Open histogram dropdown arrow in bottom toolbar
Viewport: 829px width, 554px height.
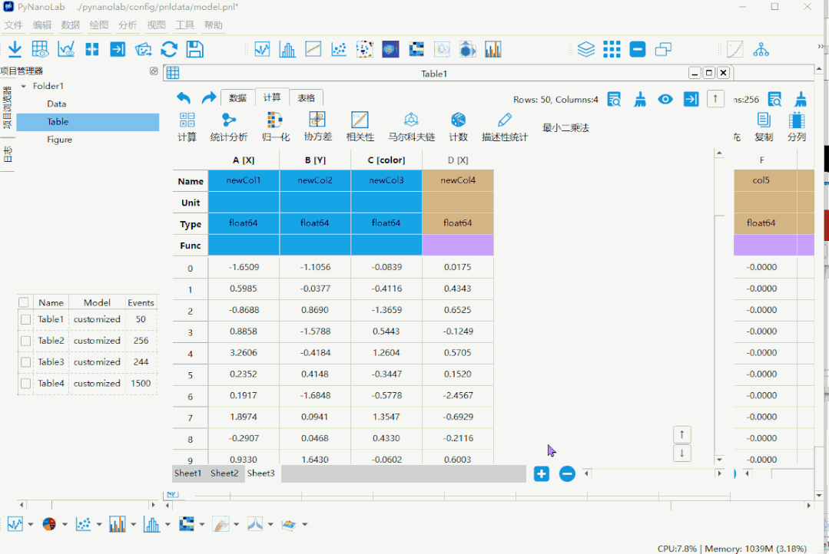point(167,524)
